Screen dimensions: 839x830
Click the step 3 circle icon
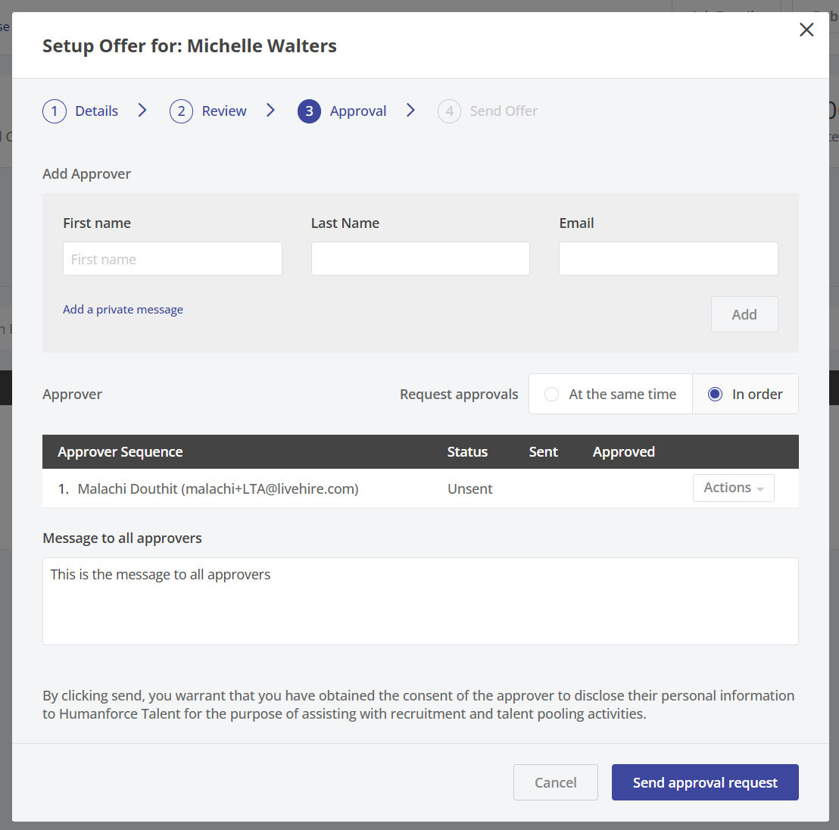pyautogui.click(x=309, y=111)
